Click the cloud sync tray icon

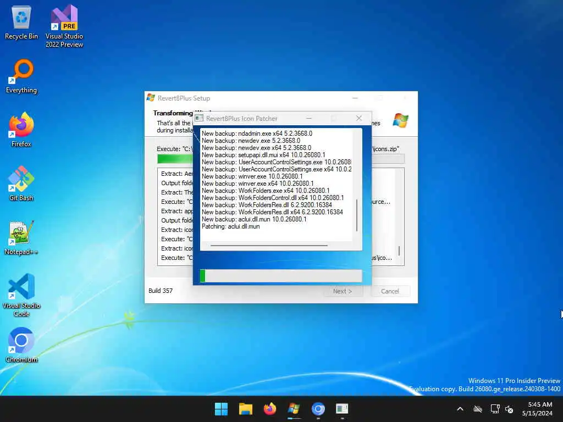pyautogui.click(x=478, y=409)
